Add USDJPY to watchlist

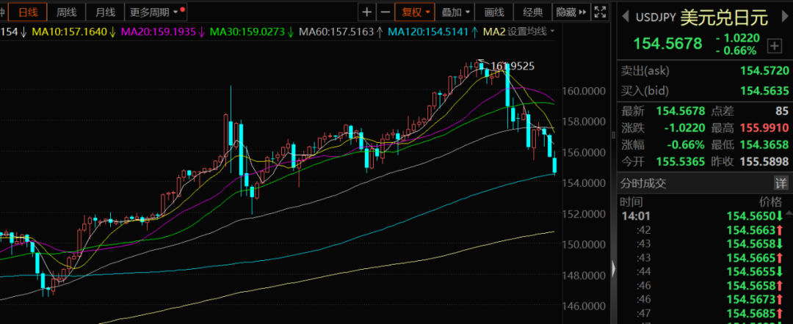pos(775,46)
